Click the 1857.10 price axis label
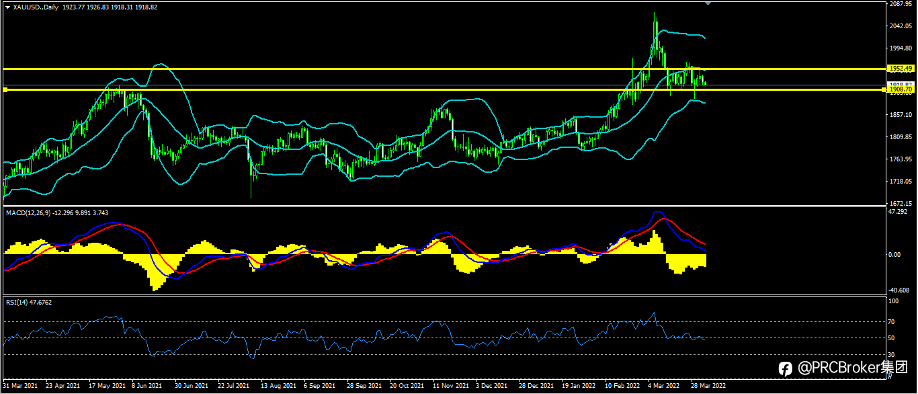Image resolution: width=918 pixels, height=394 pixels. pos(900,115)
